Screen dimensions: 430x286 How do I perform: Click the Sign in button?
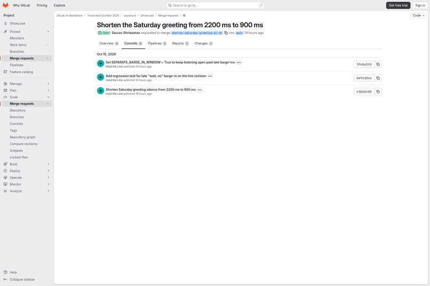(420, 5)
